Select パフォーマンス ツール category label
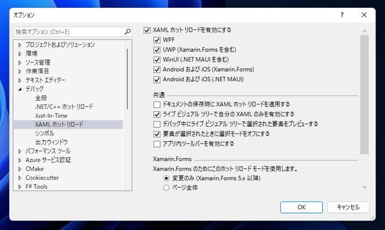385x230 pixels. click(48, 151)
